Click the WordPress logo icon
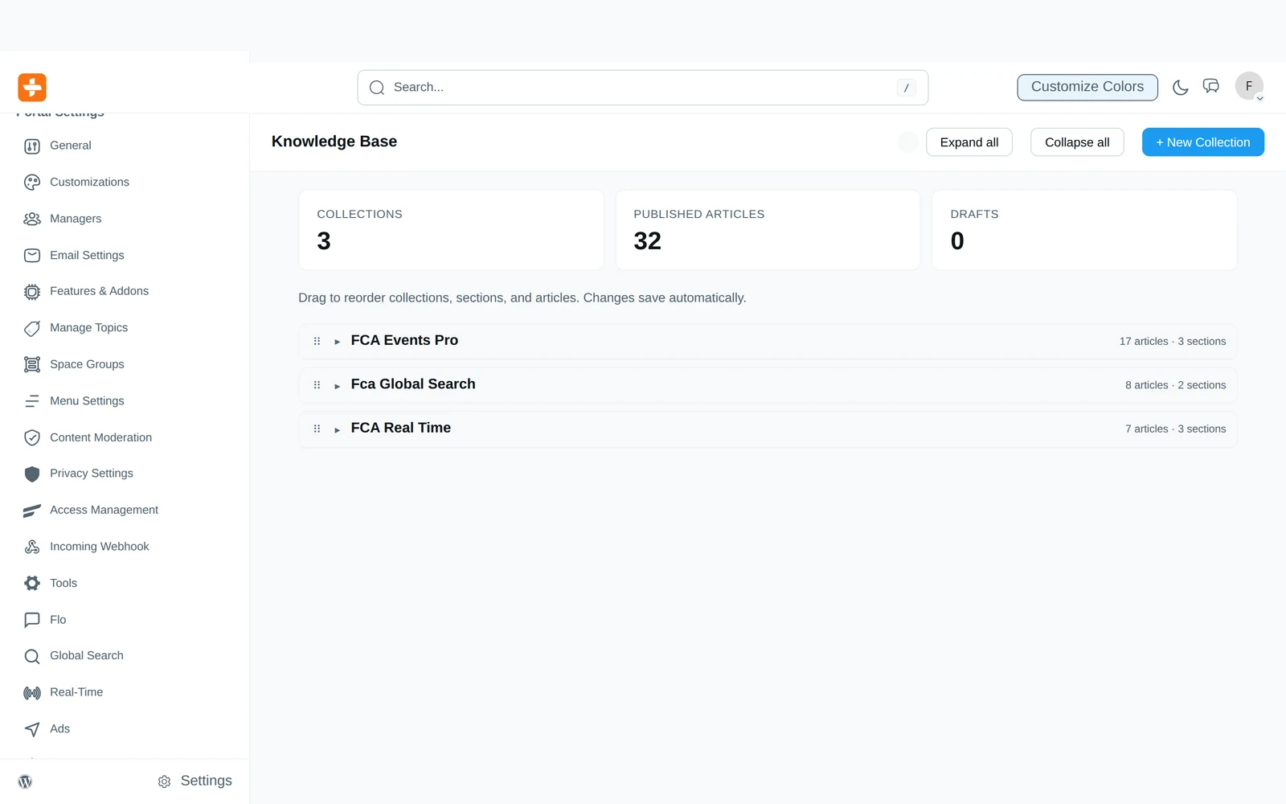This screenshot has height=804, width=1286. [26, 781]
